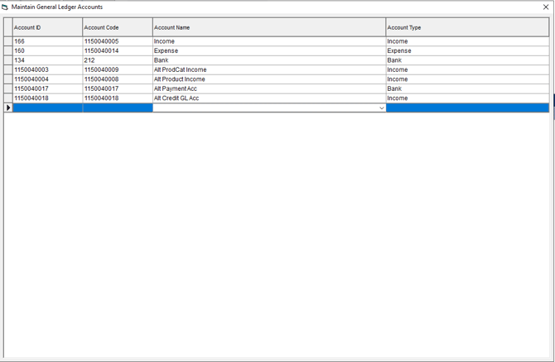The height and width of the screenshot is (362, 555).
Task: Click Account Code cell 1150040008
Action: click(x=118, y=79)
